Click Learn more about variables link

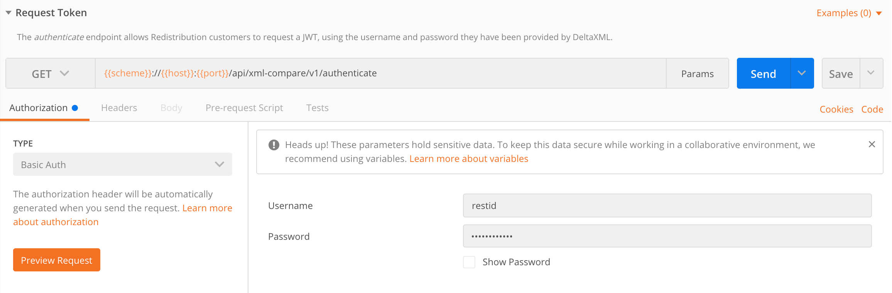pos(468,159)
